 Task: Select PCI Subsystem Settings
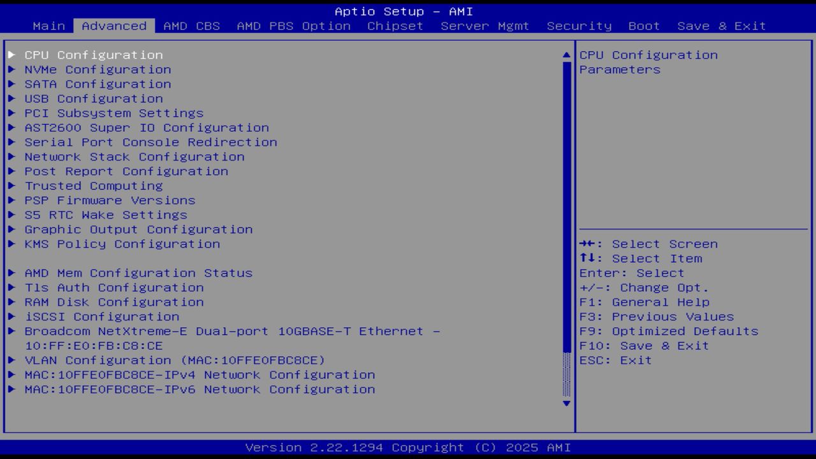(114, 113)
